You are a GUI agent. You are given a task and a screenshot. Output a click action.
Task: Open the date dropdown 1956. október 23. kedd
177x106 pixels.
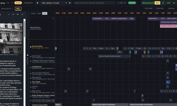coord(54,3)
